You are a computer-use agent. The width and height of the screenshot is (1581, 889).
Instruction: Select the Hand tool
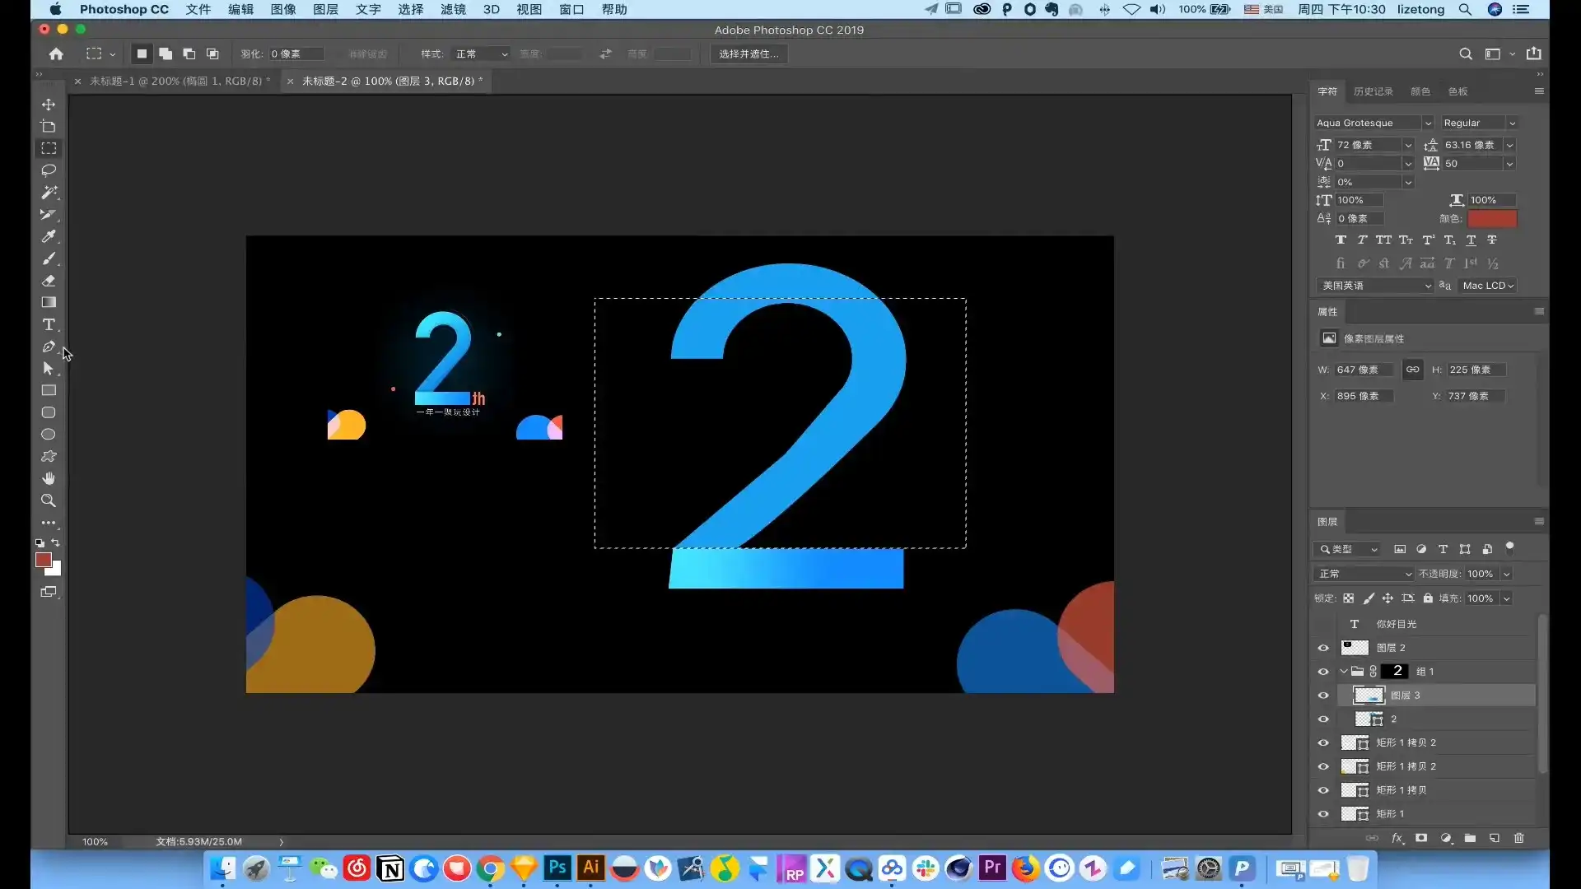[x=49, y=478]
